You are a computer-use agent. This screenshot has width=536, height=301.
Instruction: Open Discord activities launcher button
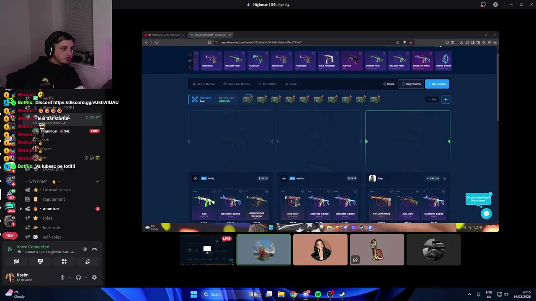64,261
